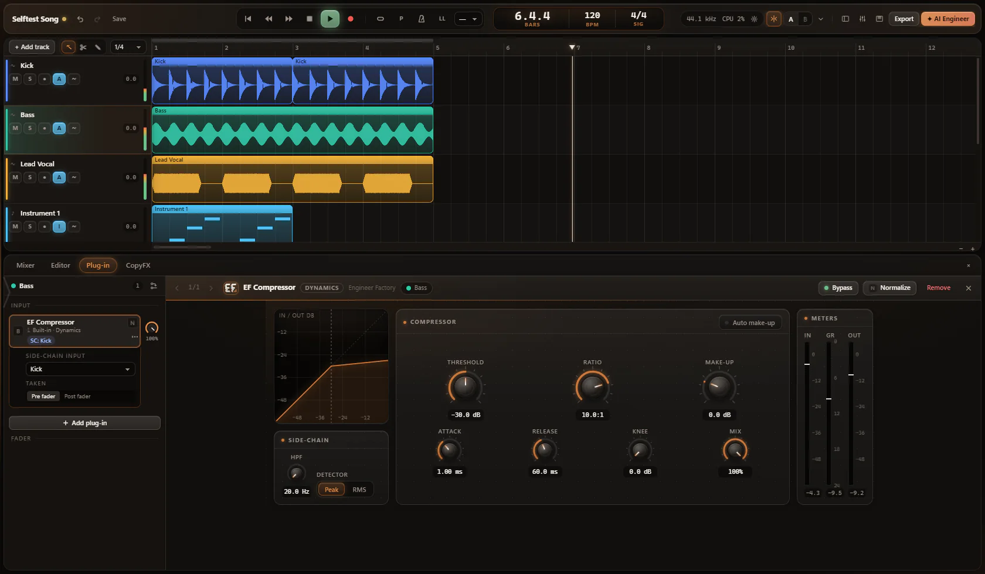Open the CopyFX tab
This screenshot has height=574, width=985.
(138, 265)
